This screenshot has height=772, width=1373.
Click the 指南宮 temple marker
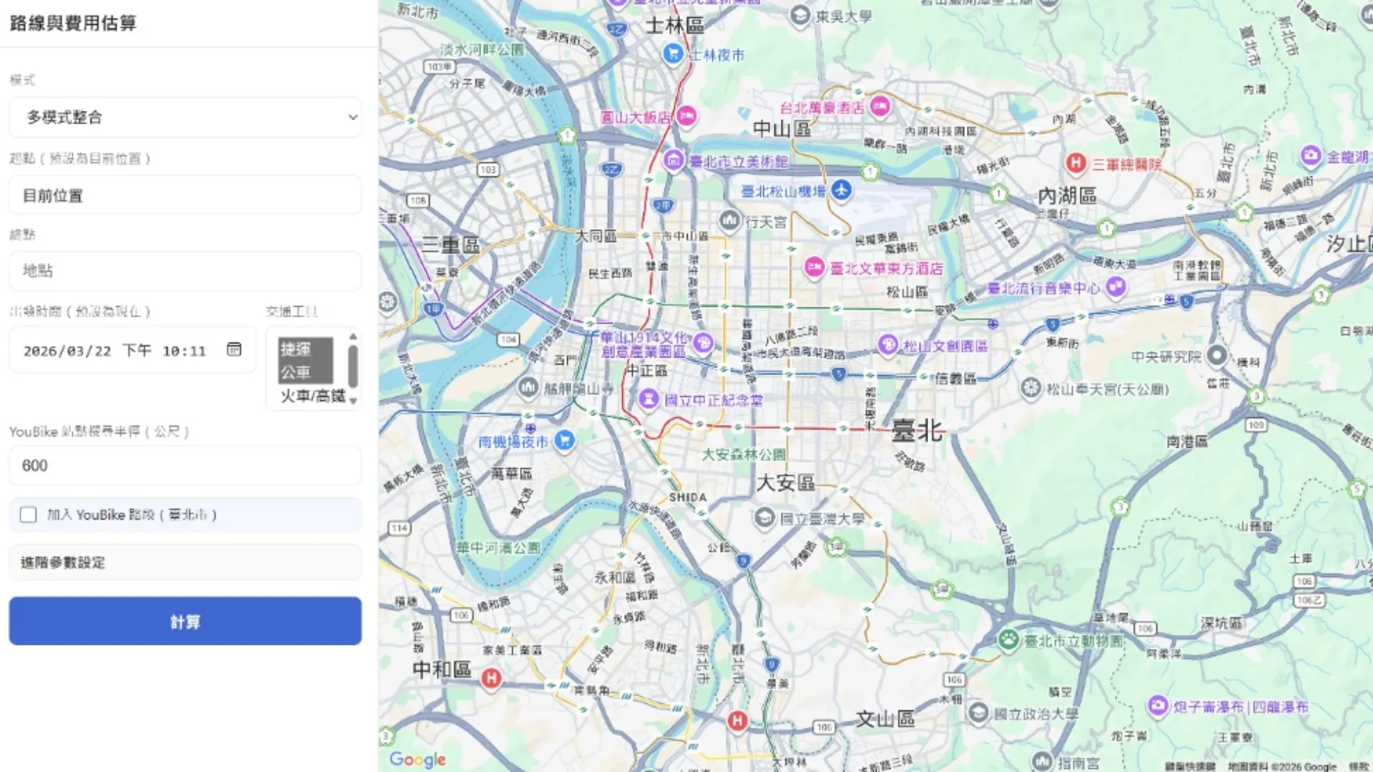point(1043,762)
